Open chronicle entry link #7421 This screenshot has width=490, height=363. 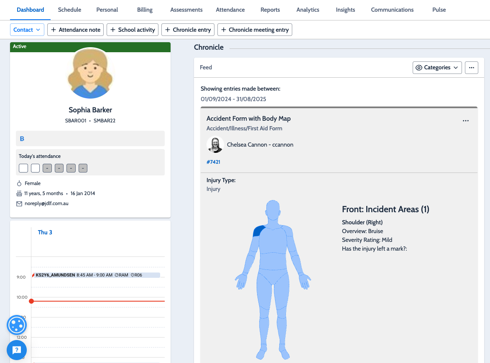[213, 162]
